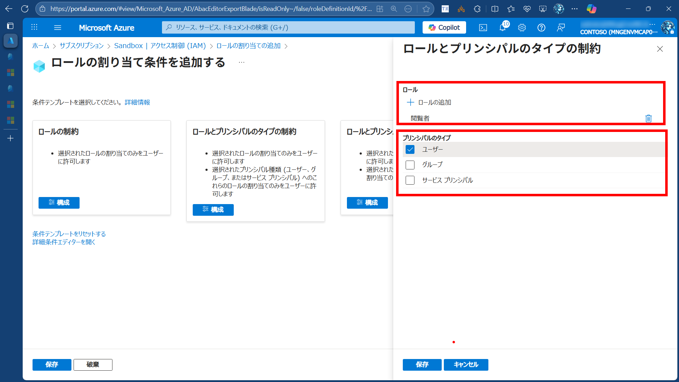This screenshot has height=382, width=679.
Task: Open the browser extensions puzzle icon
Action: [x=477, y=9]
